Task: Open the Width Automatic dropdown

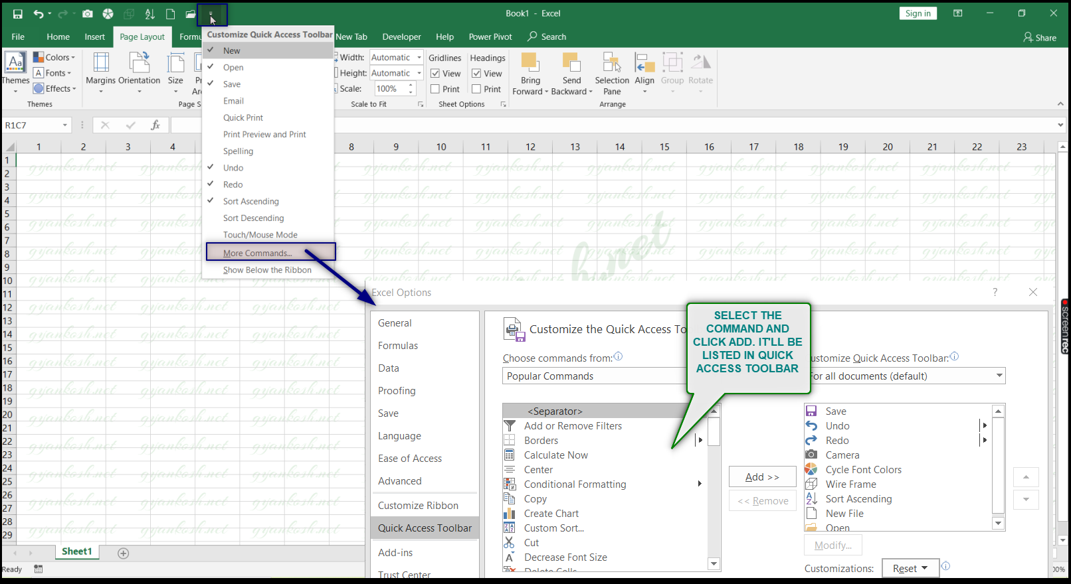Action: click(x=419, y=58)
